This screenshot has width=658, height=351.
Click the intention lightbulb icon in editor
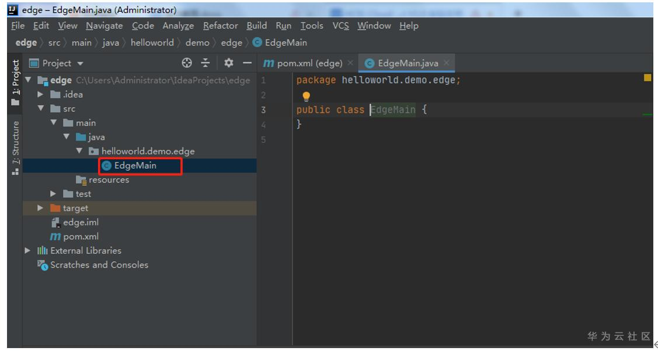tap(307, 97)
